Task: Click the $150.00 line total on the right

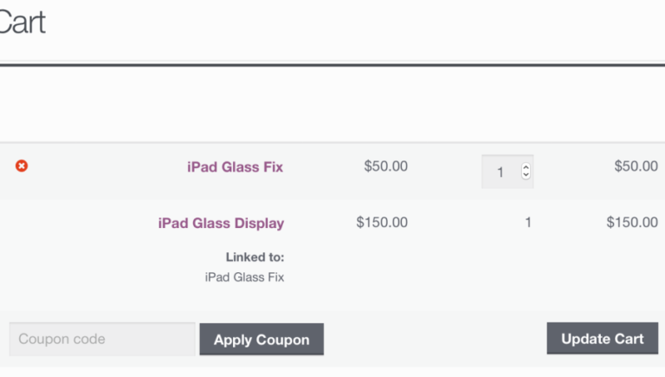Action: point(632,222)
